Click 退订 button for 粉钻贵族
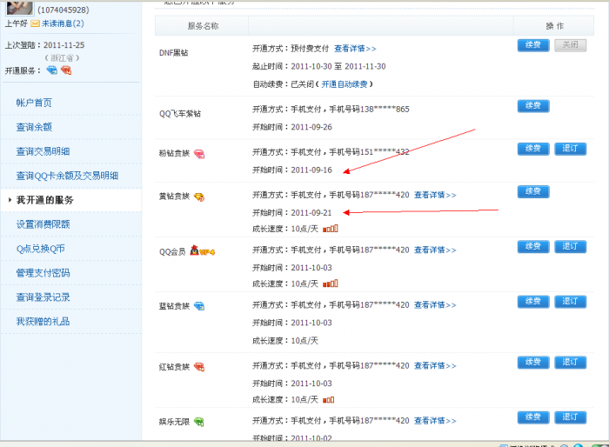Image resolution: width=609 pixels, height=447 pixels. pos(570,149)
